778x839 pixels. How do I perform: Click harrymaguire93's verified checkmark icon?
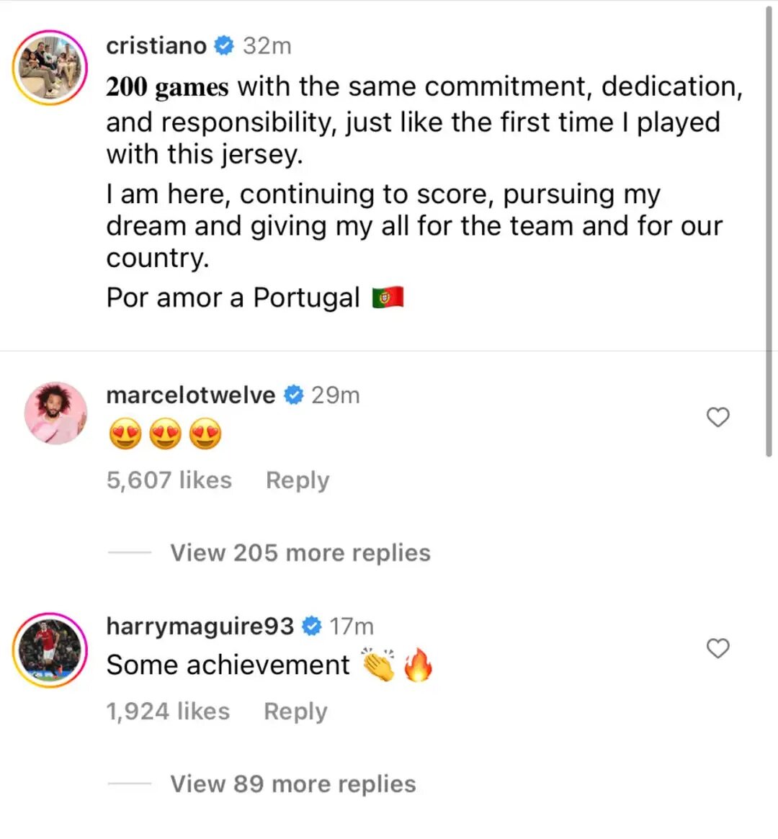coord(311,626)
